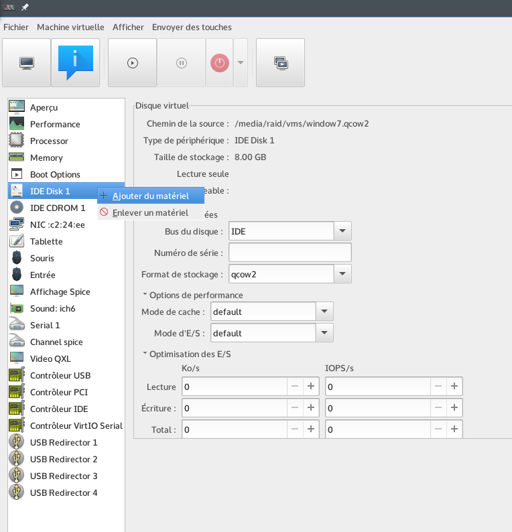Viewport: 512px width, 532px height.
Task: Select Entrée input entry
Action: click(x=66, y=275)
